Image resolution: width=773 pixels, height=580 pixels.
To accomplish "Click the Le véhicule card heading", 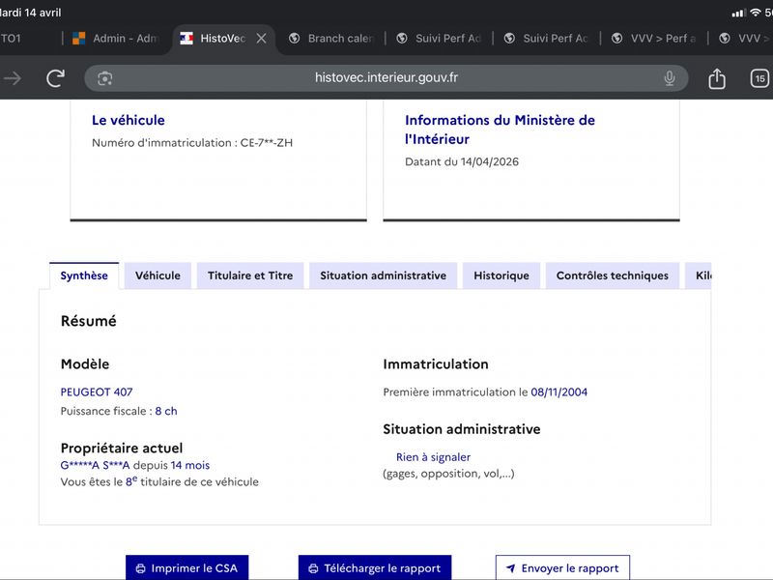I will point(129,120).
